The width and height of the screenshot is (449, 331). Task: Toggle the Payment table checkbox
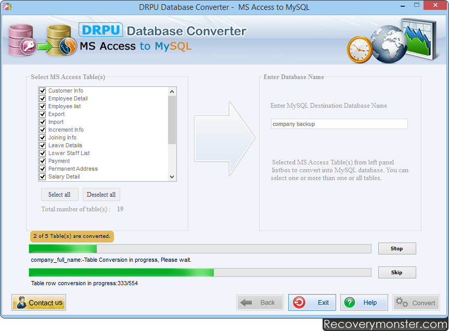42,161
